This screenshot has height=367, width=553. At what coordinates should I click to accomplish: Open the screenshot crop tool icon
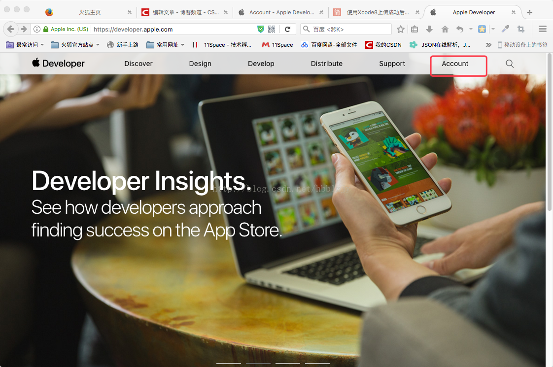point(521,29)
